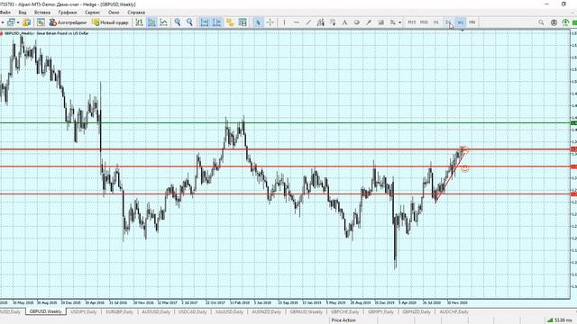Image resolution: width=577 pixels, height=324 pixels.
Task: Switch timeframe to M15
Action: tap(412, 22)
